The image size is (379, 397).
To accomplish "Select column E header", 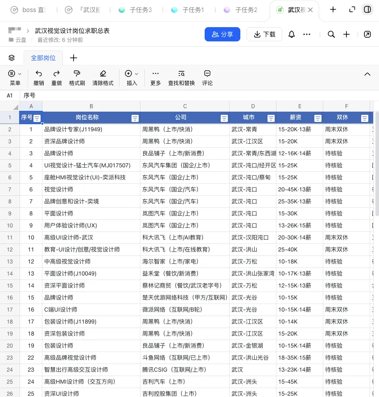I will click(300, 106).
